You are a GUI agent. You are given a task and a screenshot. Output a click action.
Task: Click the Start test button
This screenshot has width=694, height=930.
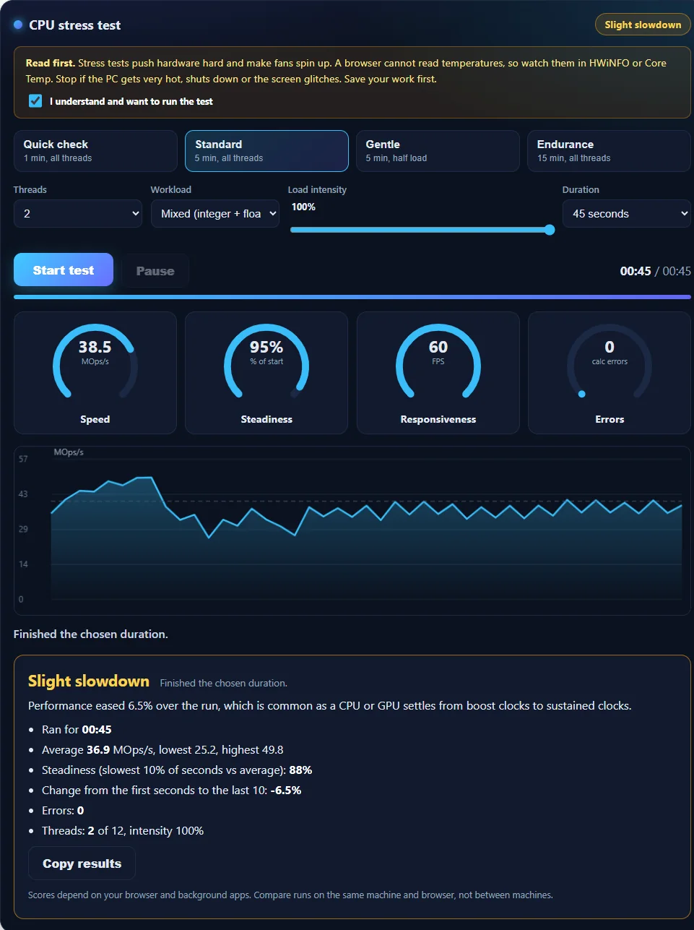point(64,270)
